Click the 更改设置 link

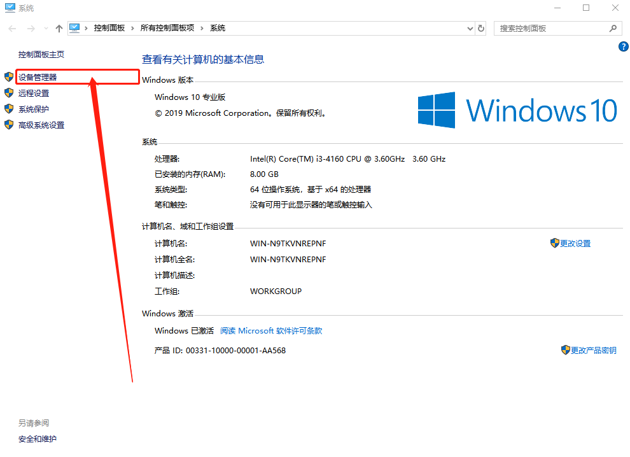pos(575,243)
